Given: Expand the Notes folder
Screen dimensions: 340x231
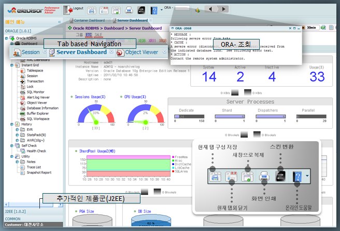Looking at the screenshot, I should (x=17, y=162).
